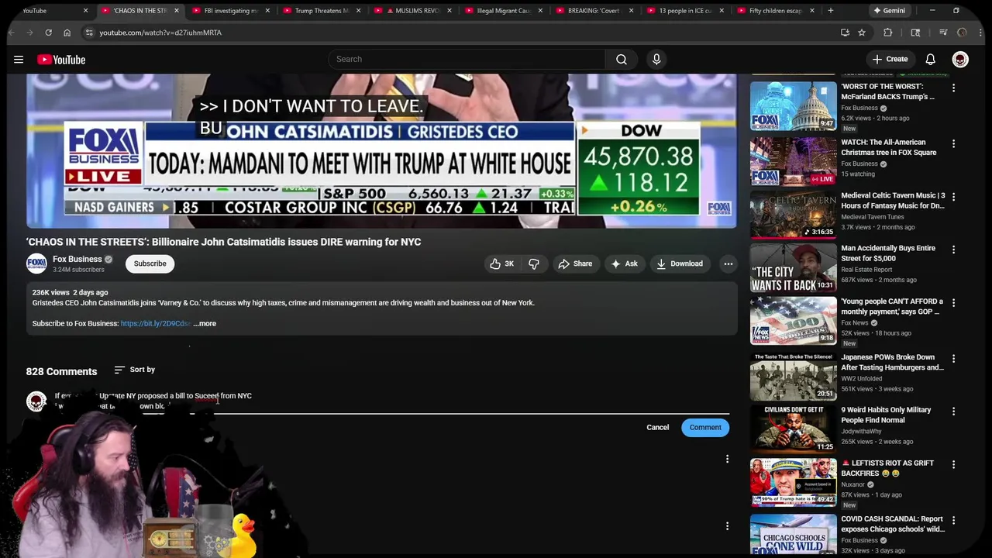Click the YouTube search box
The height and width of the screenshot is (558, 992).
[467, 60]
